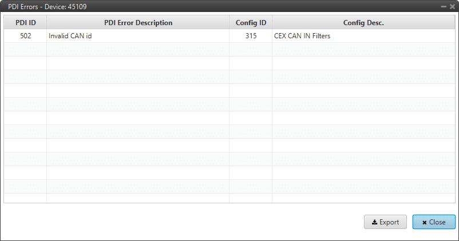Image resolution: width=459 pixels, height=241 pixels.
Task: Minimize the PDI Errors dialog from title bar
Action: [x=444, y=6]
